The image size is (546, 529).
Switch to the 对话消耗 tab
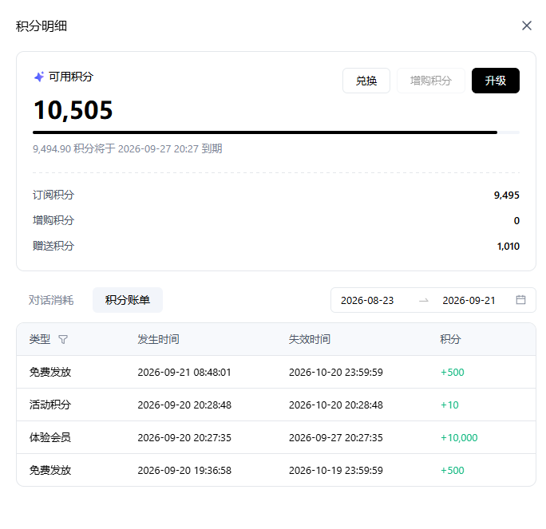51,300
